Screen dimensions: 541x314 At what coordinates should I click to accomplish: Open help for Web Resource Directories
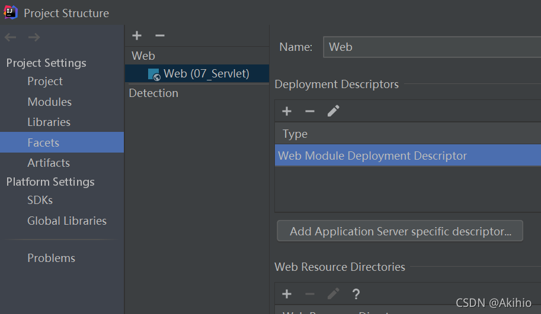pyautogui.click(x=356, y=294)
